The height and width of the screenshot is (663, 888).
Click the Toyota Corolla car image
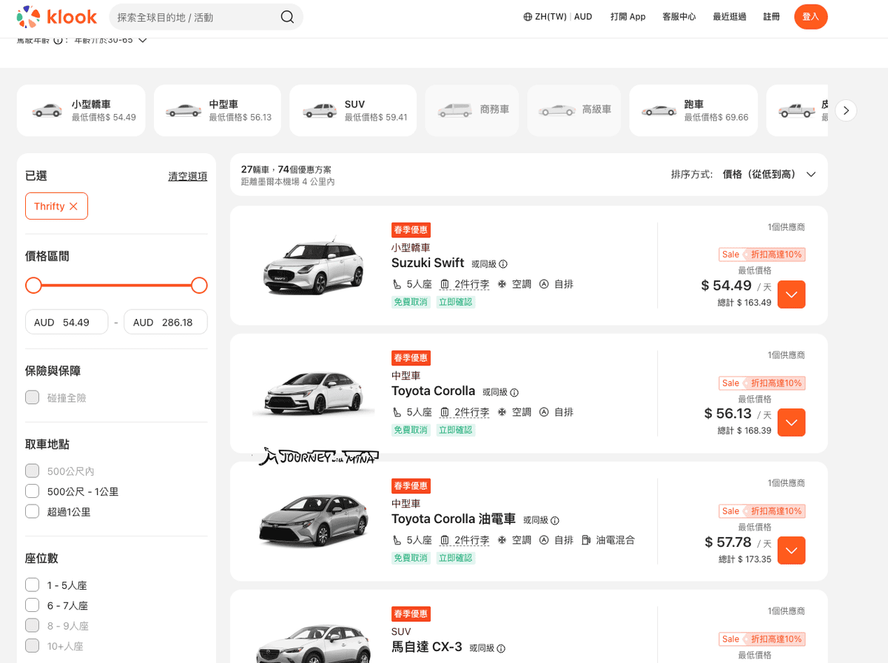coord(314,394)
